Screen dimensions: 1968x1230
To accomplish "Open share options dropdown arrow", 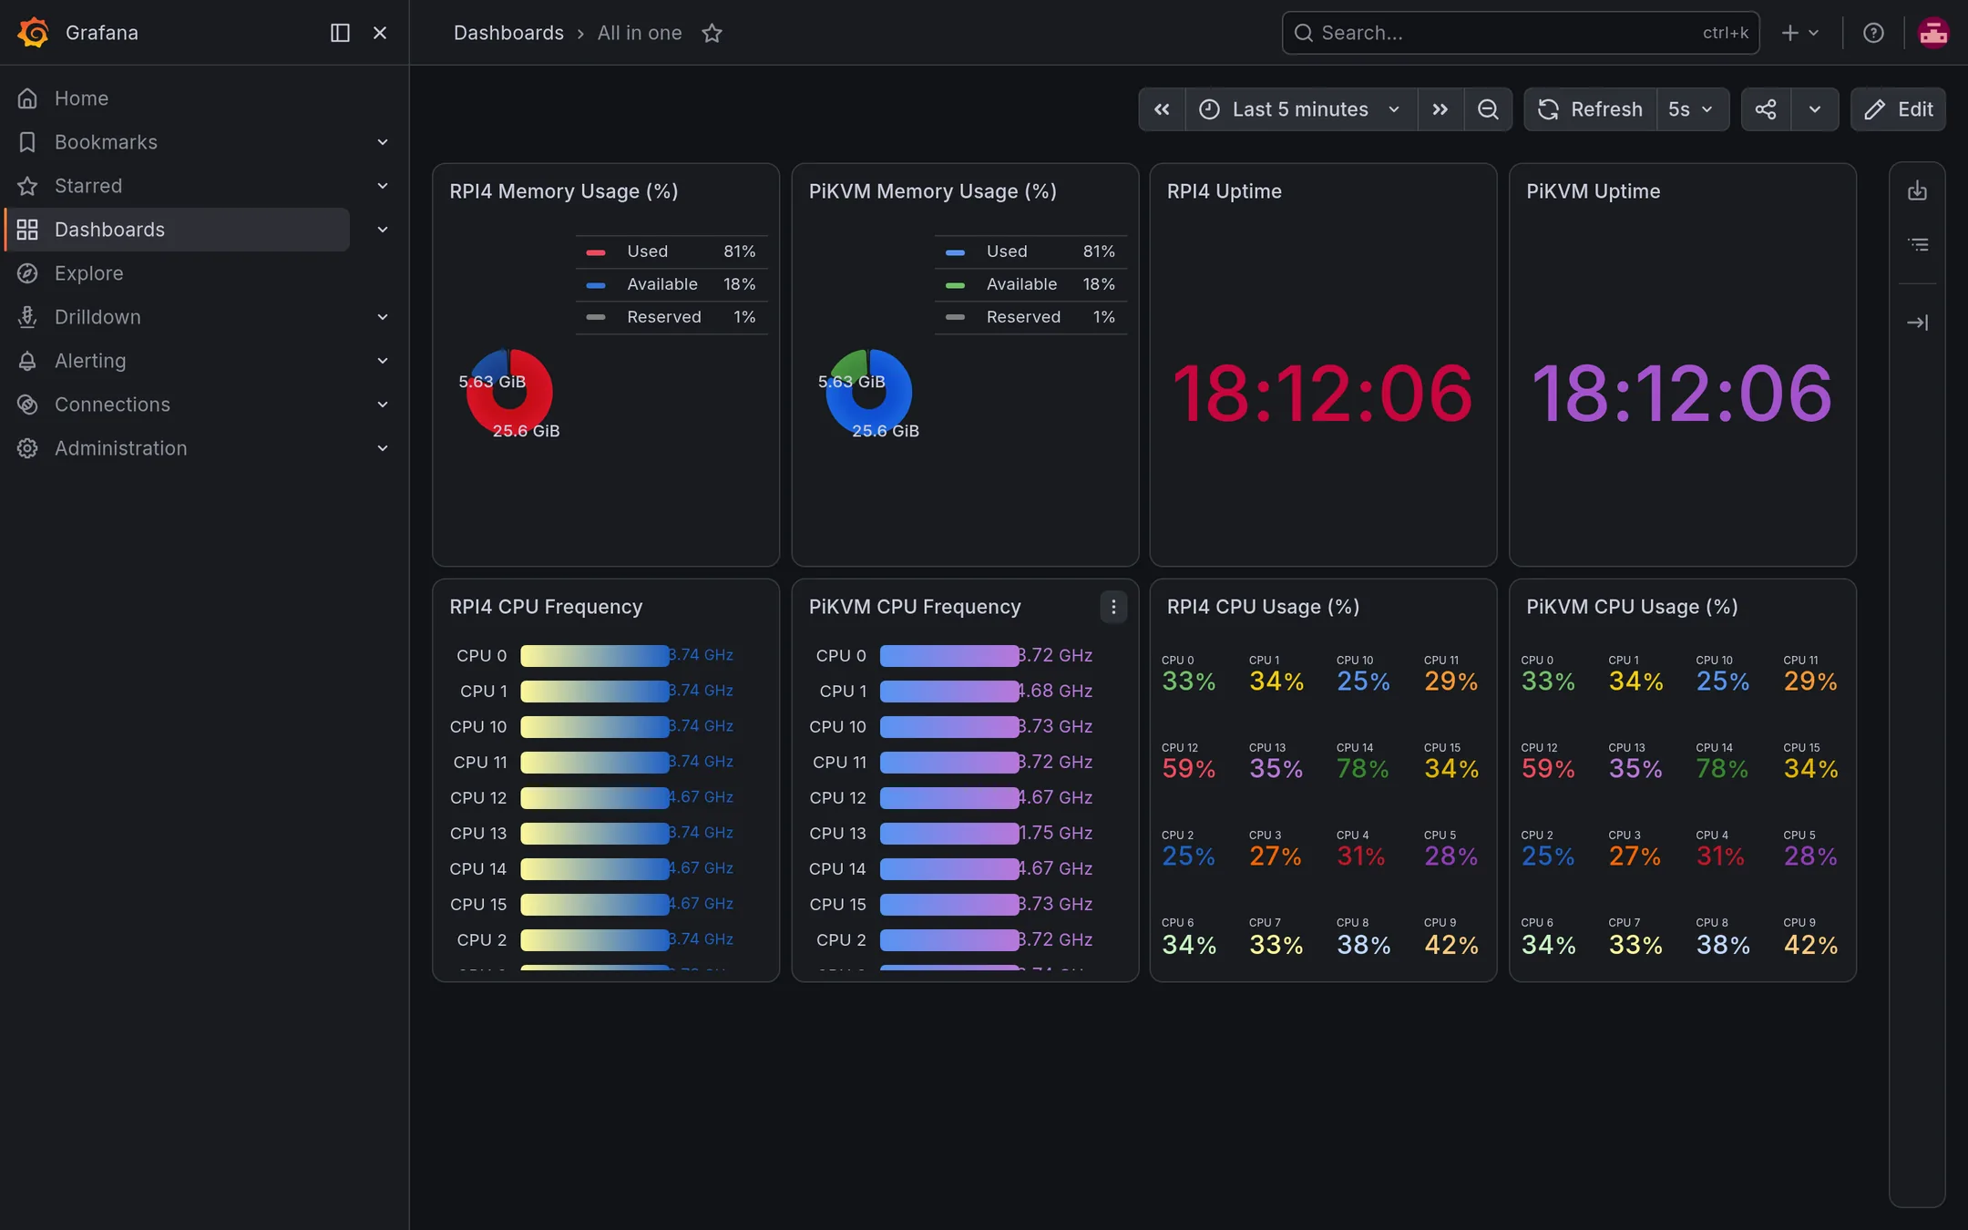I will coord(1815,109).
